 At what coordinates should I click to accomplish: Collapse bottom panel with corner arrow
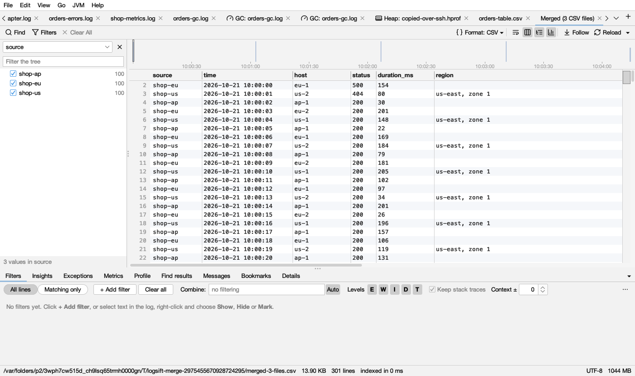pyautogui.click(x=629, y=276)
